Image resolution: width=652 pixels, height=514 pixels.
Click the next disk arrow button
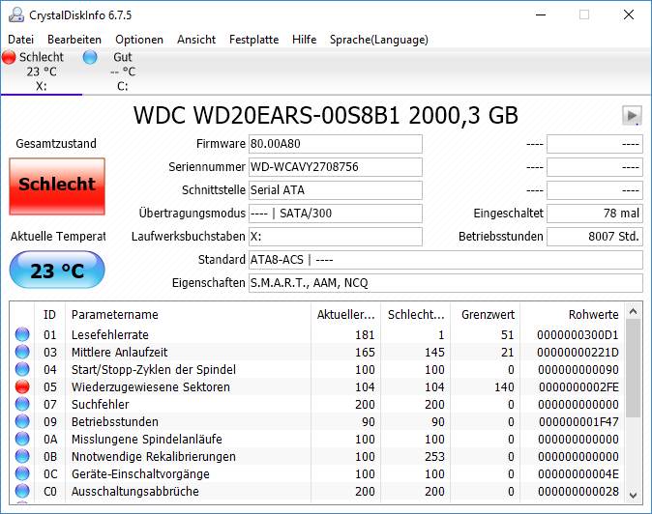[632, 115]
